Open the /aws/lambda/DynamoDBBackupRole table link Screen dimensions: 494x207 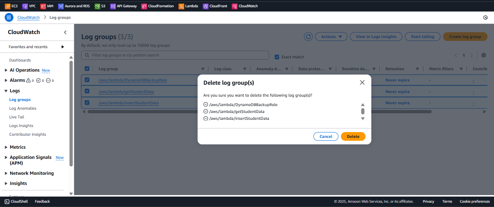point(133,80)
